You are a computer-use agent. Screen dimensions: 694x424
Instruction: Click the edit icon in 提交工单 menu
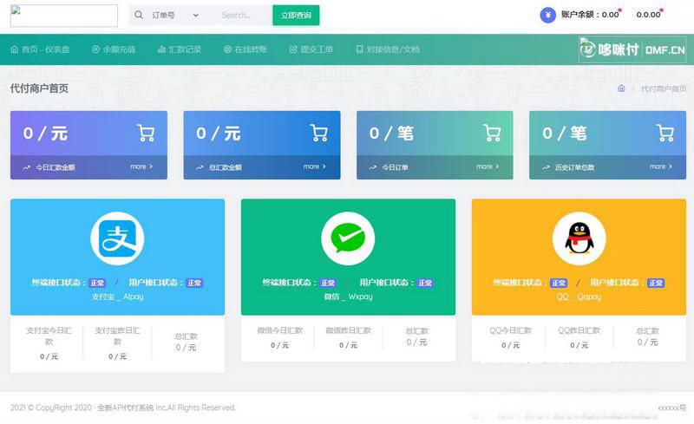click(x=293, y=49)
